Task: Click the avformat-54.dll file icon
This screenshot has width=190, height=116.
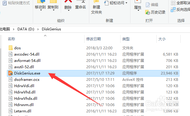Action: pyautogui.click(x=11, y=60)
